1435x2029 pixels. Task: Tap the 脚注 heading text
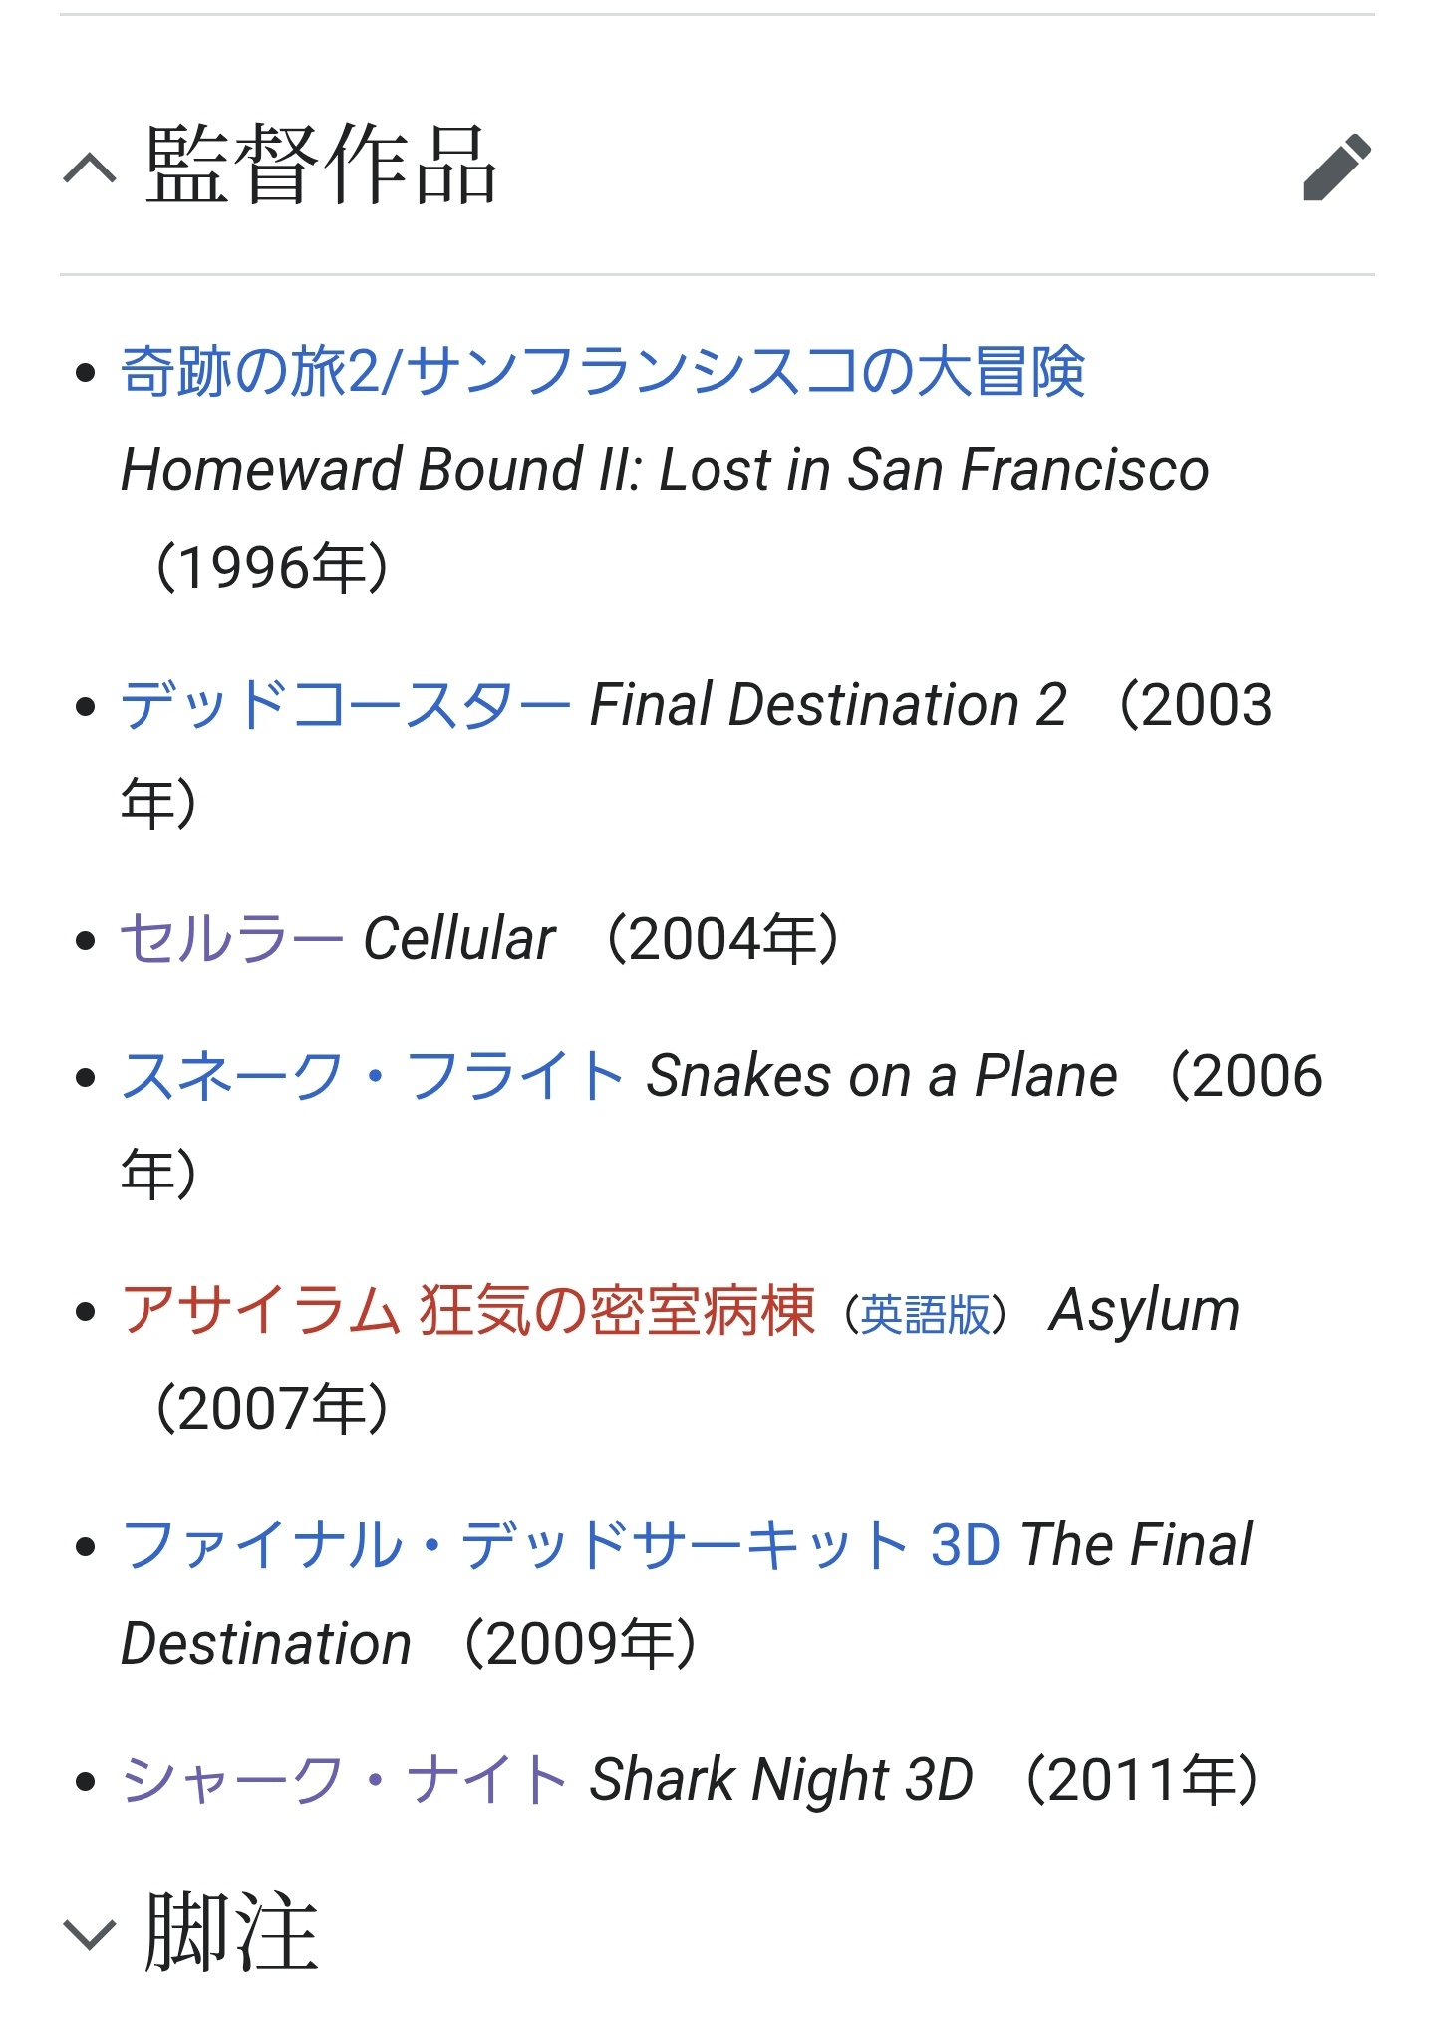point(231,1932)
